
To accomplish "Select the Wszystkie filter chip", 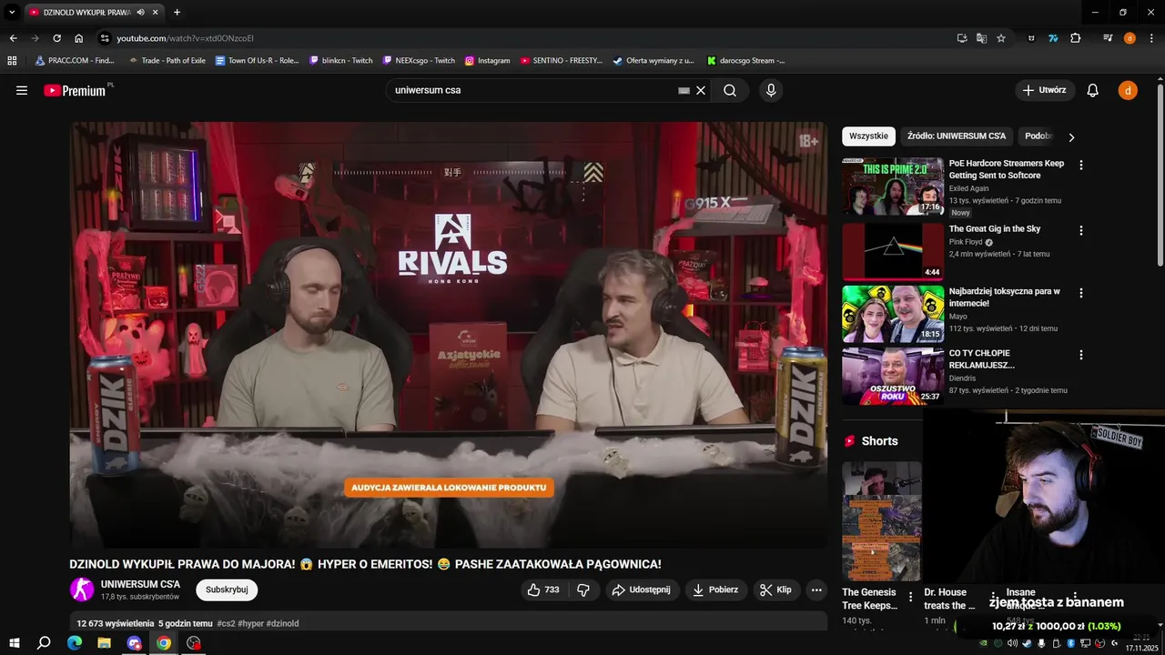I will click(868, 136).
